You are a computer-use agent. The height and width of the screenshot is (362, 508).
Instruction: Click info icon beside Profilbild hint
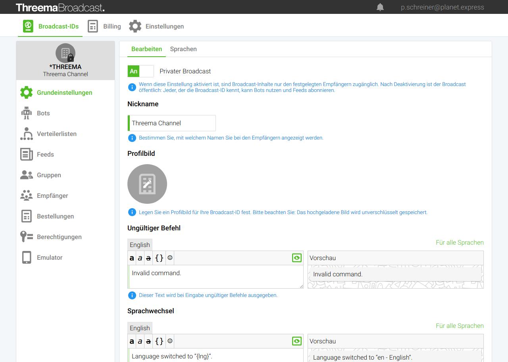tap(132, 212)
